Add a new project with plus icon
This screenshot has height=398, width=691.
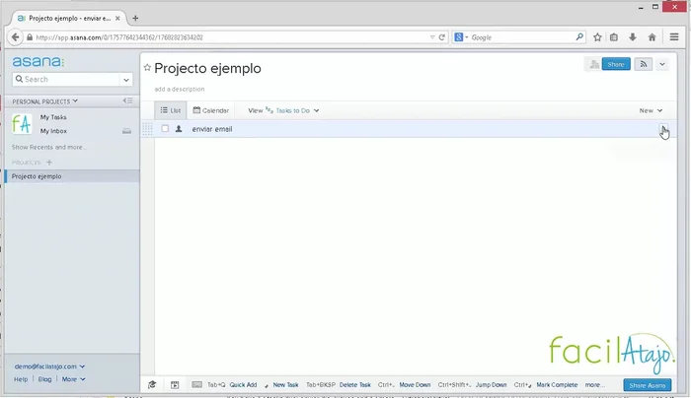click(49, 163)
